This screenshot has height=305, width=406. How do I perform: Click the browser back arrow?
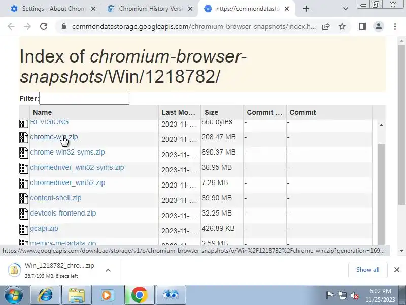11,26
